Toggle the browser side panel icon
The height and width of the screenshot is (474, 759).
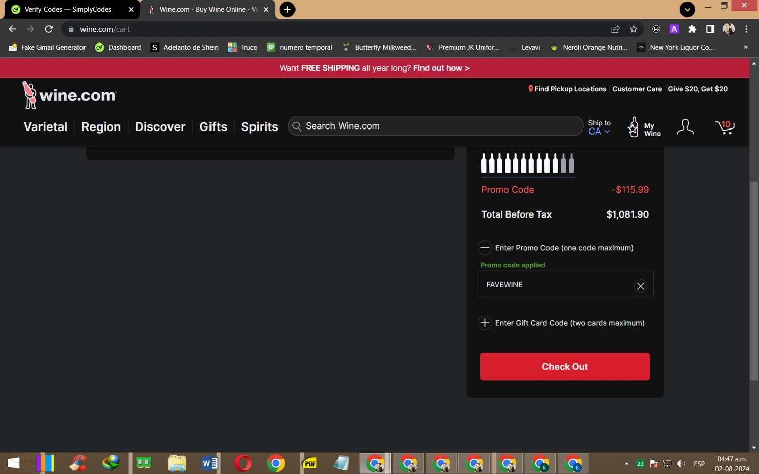[710, 29]
